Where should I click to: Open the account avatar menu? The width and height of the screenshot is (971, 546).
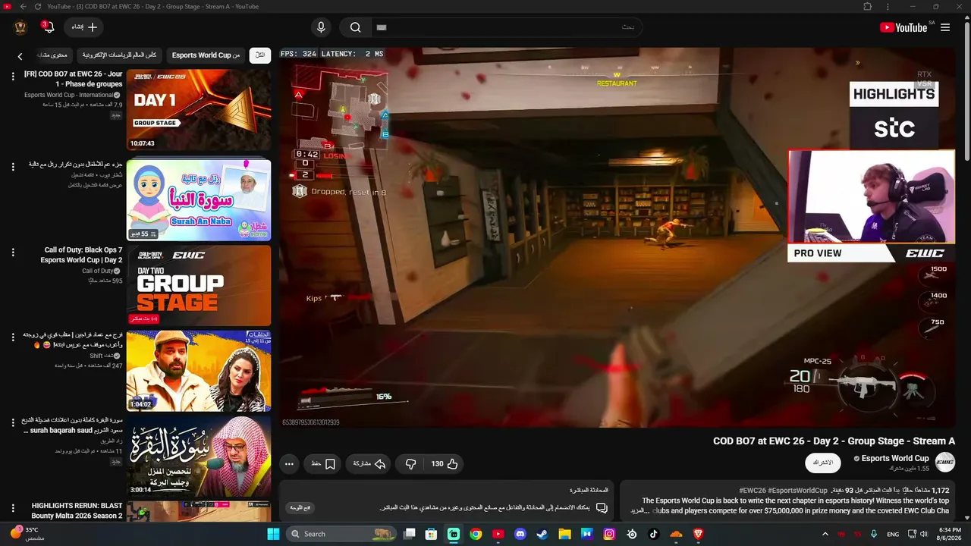pyautogui.click(x=20, y=27)
